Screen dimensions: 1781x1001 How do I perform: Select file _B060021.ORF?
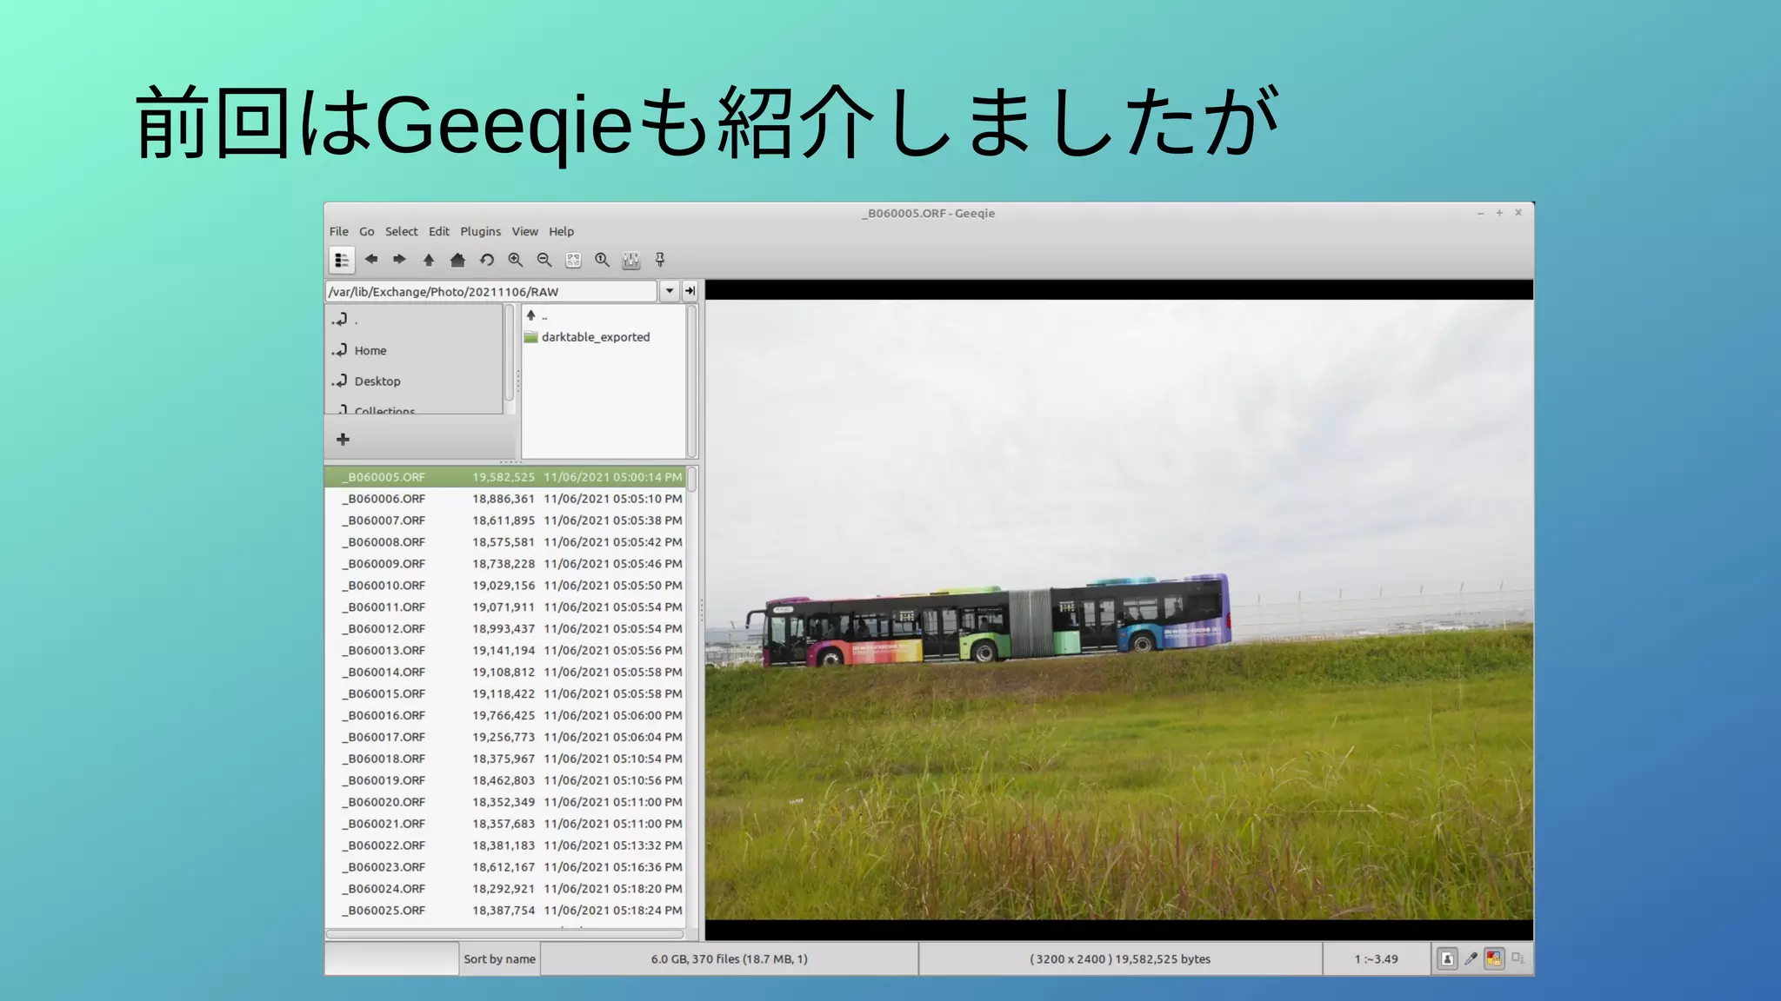pos(505,824)
